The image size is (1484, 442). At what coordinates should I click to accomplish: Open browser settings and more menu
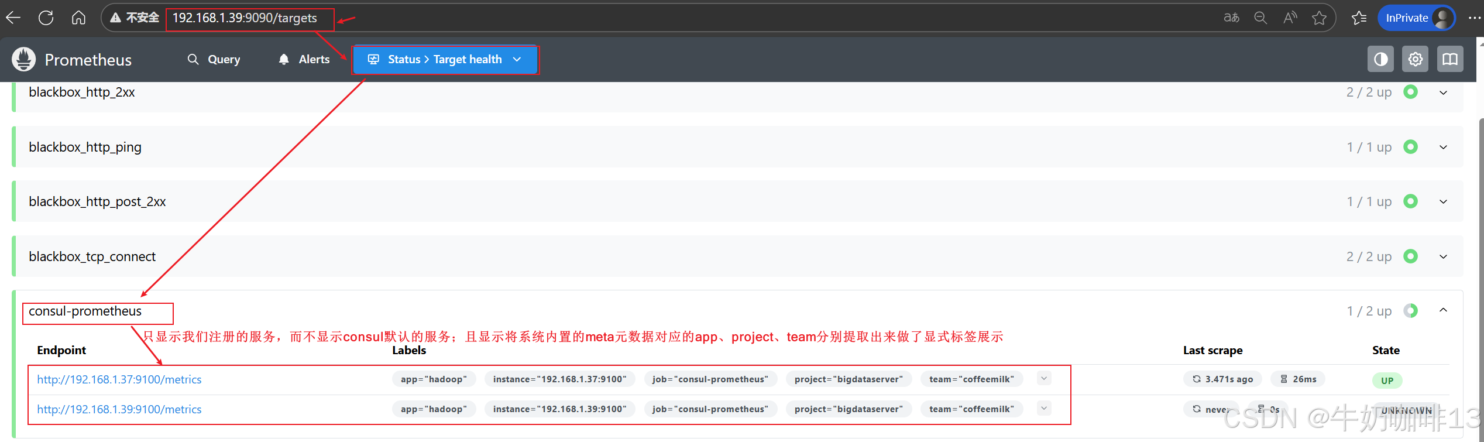(1474, 18)
